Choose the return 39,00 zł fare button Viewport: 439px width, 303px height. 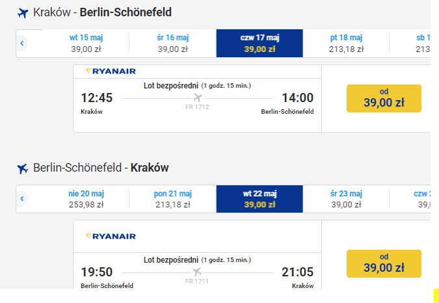coord(384,263)
